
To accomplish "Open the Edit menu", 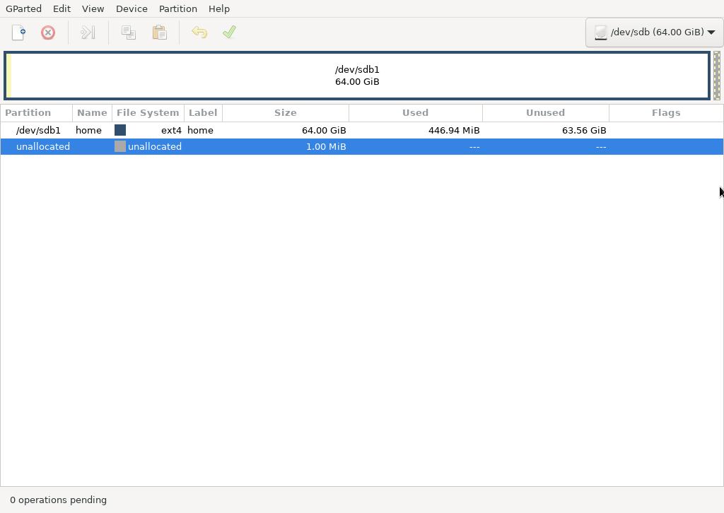I will coord(62,8).
